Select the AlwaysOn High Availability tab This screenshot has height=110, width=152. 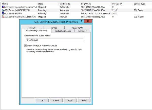(36, 31)
